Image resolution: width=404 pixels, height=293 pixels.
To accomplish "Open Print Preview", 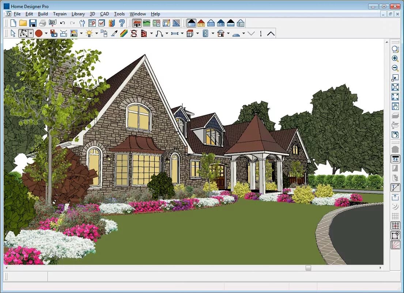I will pyautogui.click(x=52, y=23).
